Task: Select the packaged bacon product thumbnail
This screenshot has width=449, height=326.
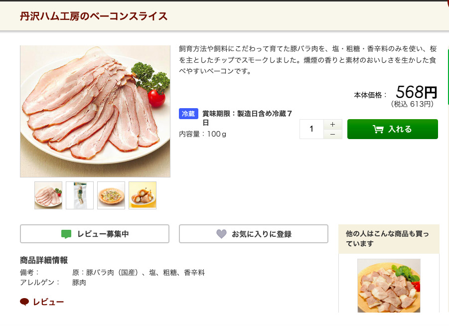Action: (80, 195)
